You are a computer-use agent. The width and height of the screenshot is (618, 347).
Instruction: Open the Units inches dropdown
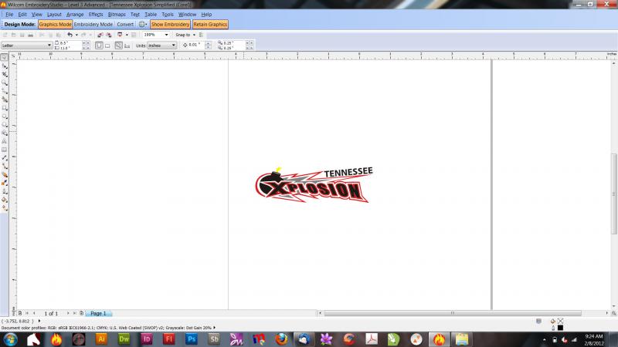pos(173,45)
